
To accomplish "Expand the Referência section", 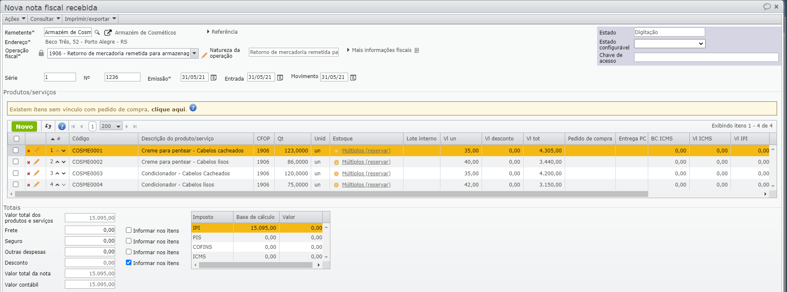I will [222, 32].
